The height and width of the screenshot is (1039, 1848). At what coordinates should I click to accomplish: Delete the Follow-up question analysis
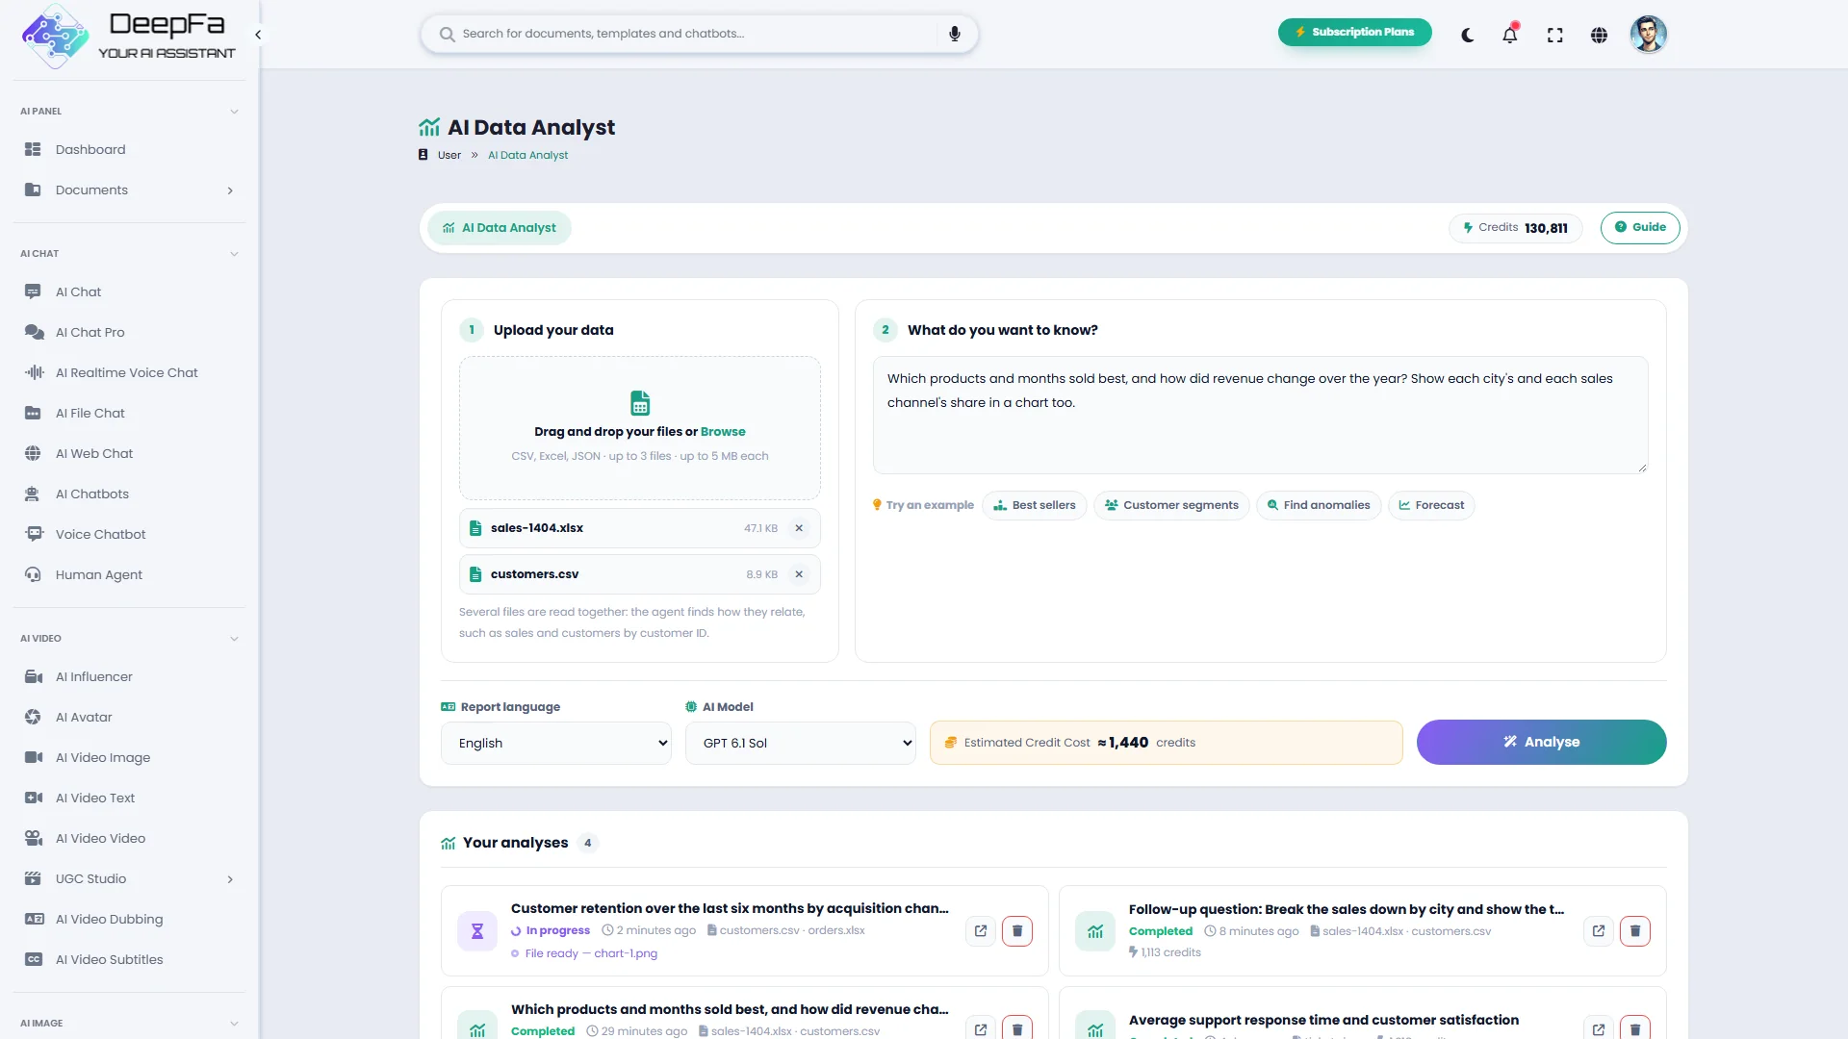click(x=1635, y=930)
